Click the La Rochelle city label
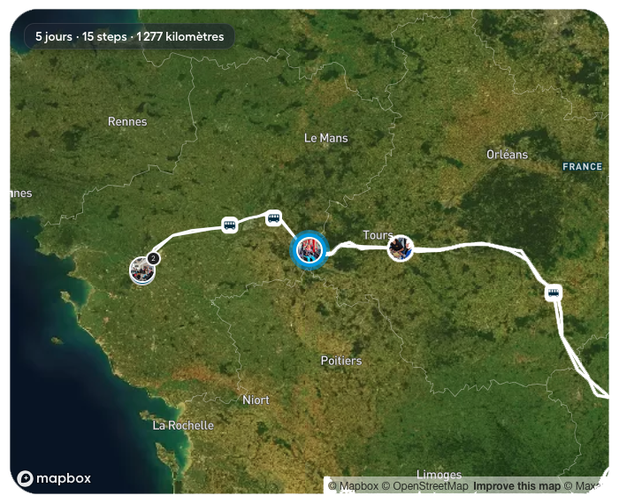The width and height of the screenshot is (619, 503). coord(183,425)
